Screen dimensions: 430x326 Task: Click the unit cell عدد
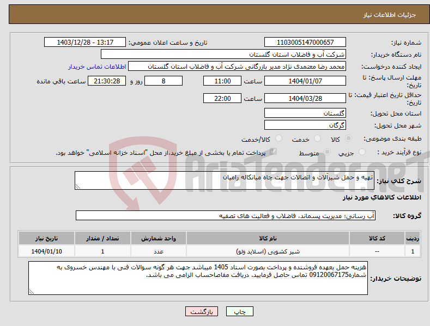click(x=159, y=251)
